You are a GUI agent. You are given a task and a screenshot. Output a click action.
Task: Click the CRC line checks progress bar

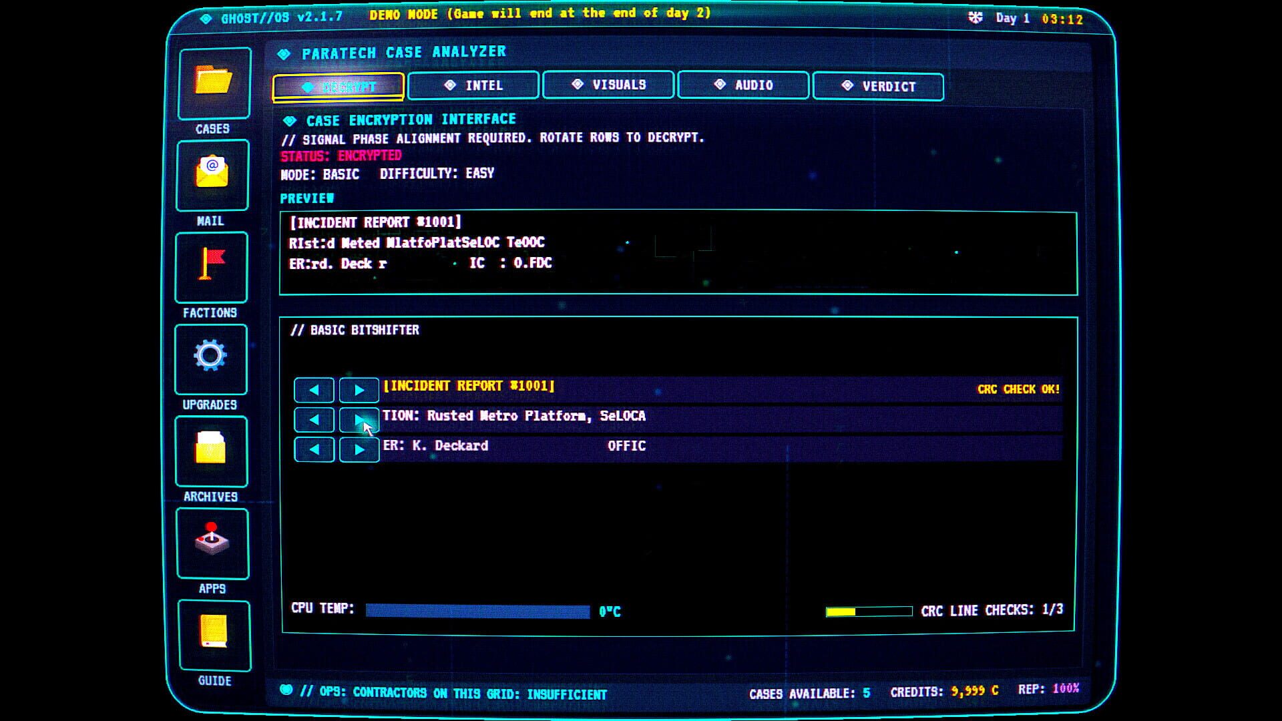click(869, 612)
